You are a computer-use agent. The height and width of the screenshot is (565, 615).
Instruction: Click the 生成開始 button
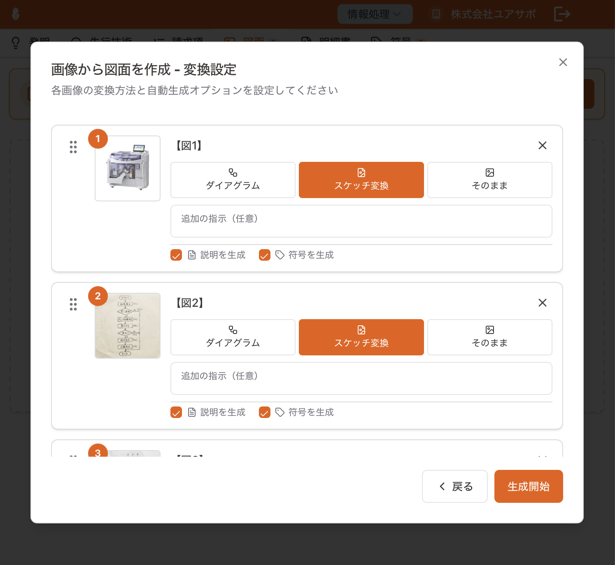[528, 486]
